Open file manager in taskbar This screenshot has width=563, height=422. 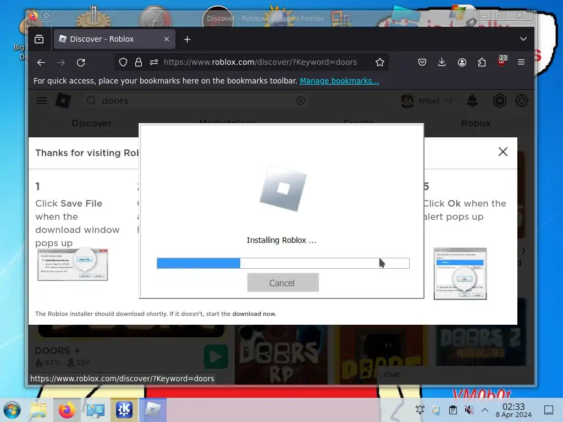coord(38,410)
